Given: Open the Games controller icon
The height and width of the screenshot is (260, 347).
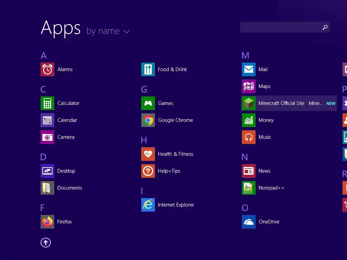Looking at the screenshot, I should (148, 103).
